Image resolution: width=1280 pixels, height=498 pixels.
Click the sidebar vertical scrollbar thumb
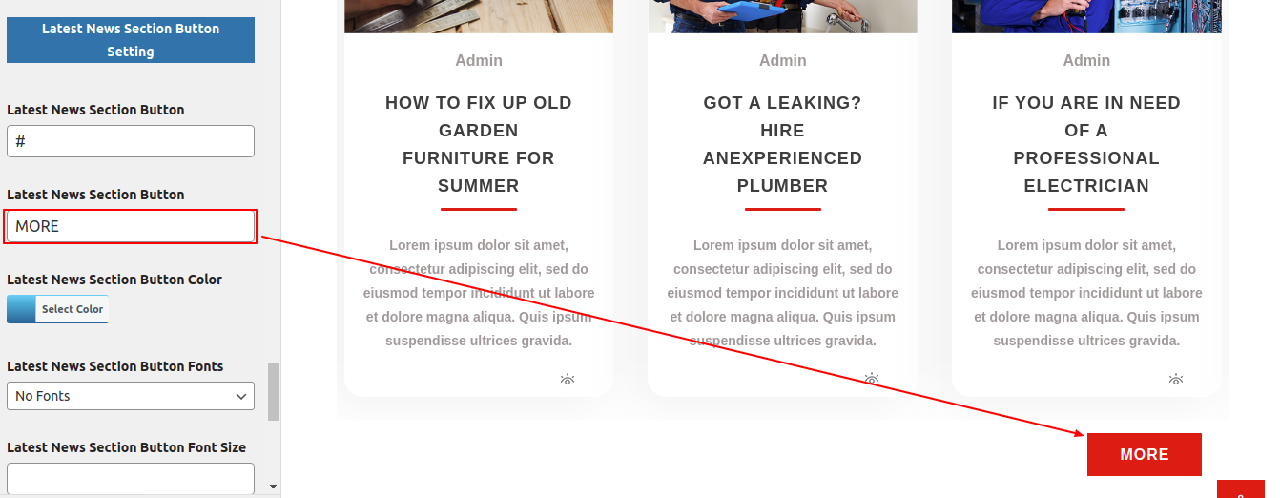coord(274,391)
